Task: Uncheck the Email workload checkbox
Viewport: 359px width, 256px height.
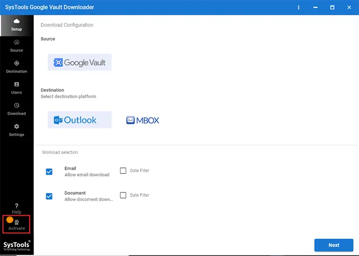Action: 49,172
